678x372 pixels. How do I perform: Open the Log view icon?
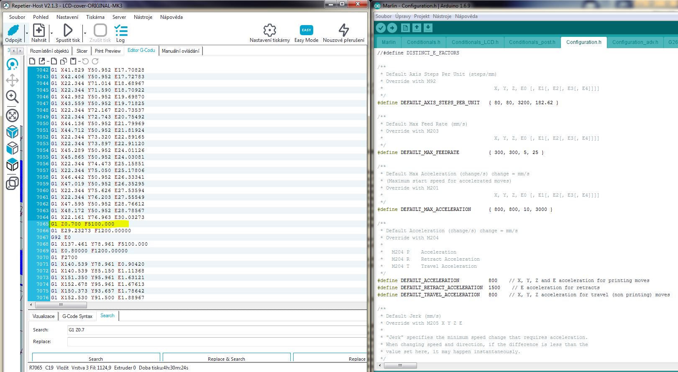point(120,31)
